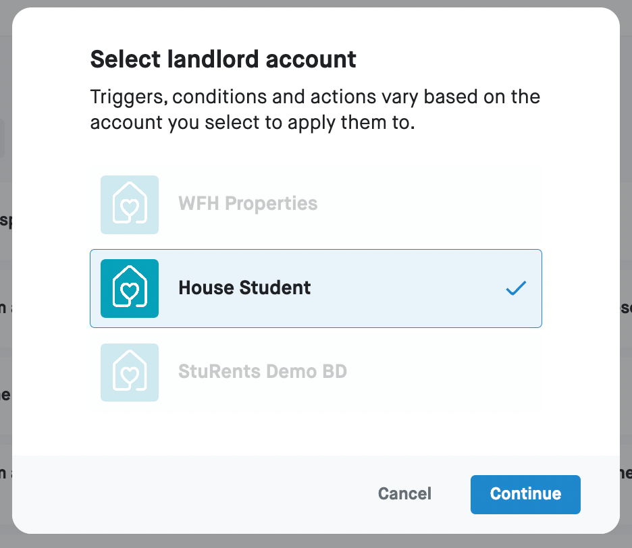Click the "Select landlord account" heading
Image resolution: width=632 pixels, height=548 pixels.
pos(223,59)
